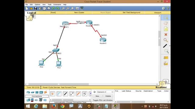Choose the Place Note tool

coord(166,29)
